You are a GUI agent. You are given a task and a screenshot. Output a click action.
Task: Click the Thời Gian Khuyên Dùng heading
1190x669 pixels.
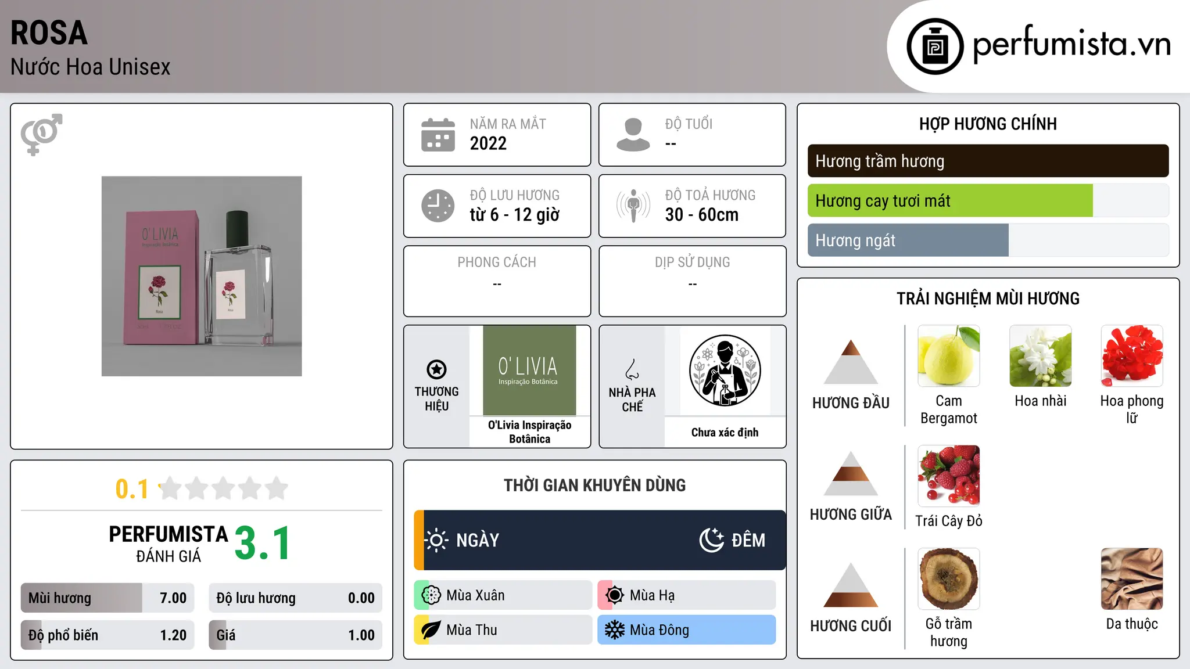coord(595,485)
